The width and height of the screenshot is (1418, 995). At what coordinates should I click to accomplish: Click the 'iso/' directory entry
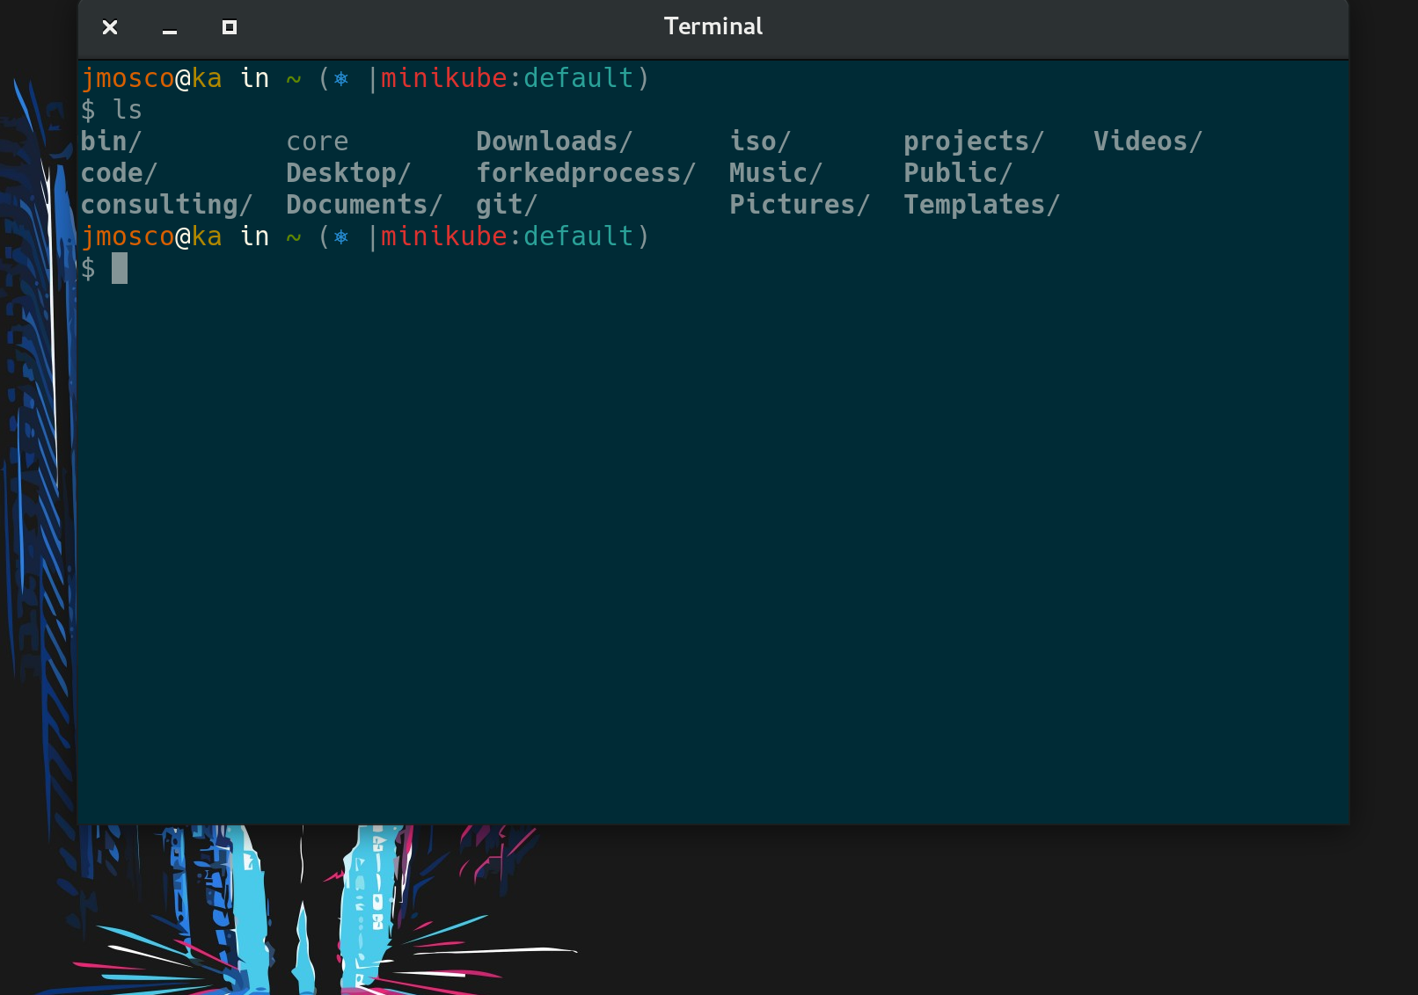pos(760,141)
